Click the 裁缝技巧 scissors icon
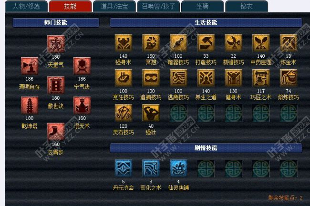 pos(234,43)
